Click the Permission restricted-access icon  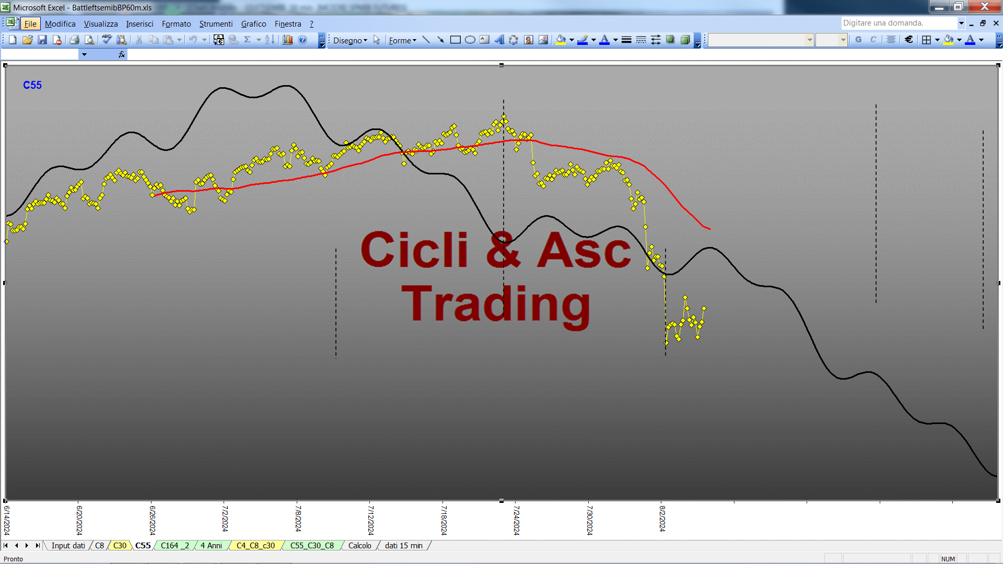point(57,40)
